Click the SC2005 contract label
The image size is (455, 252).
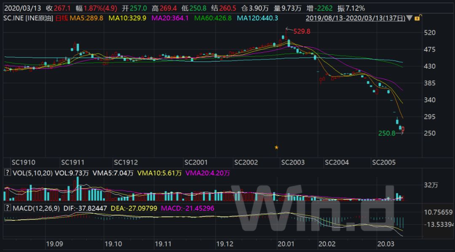coord(384,162)
